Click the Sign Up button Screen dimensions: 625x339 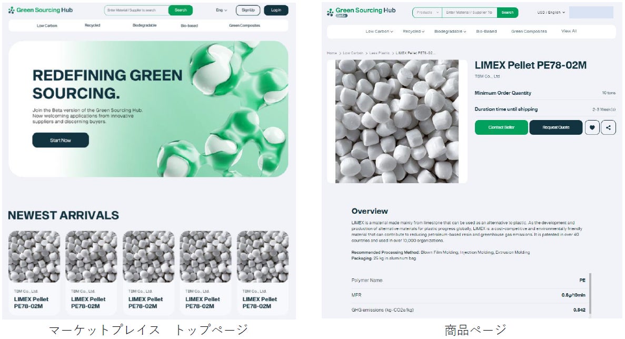coord(248,11)
